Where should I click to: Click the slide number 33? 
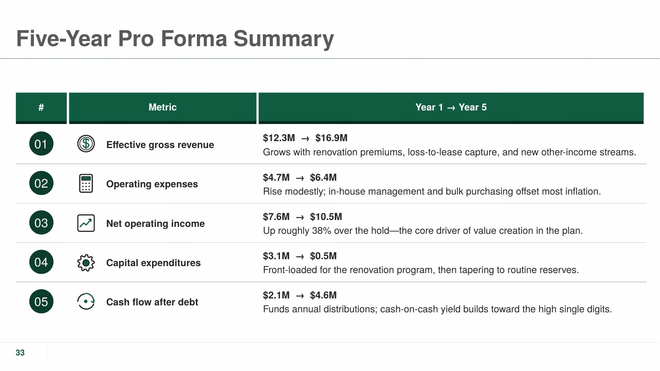[x=20, y=353]
